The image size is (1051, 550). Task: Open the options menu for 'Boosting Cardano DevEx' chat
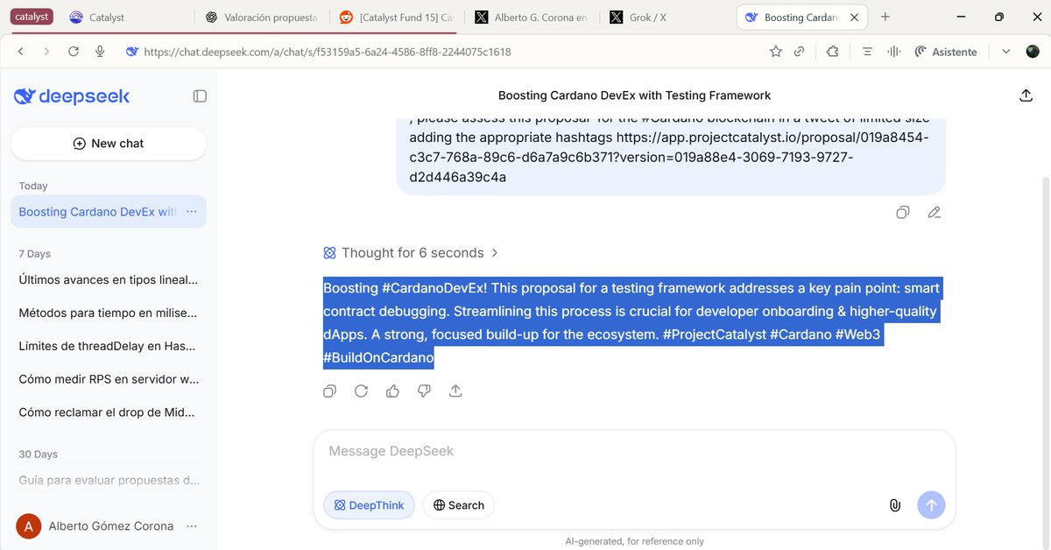tap(192, 211)
